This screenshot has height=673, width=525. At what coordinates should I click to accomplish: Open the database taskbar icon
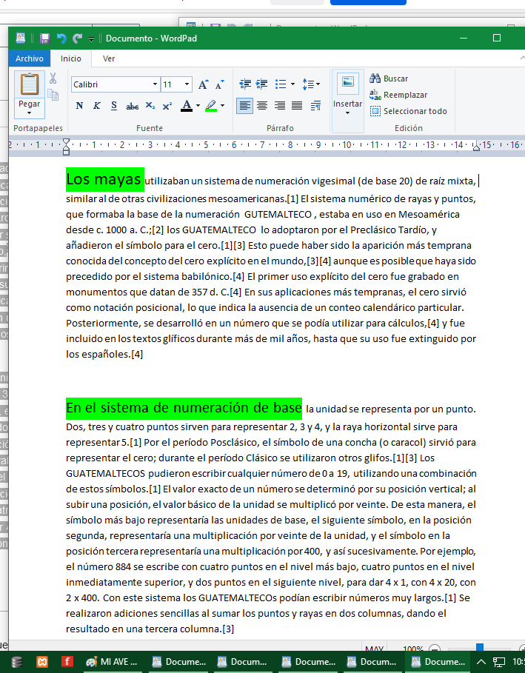17,662
